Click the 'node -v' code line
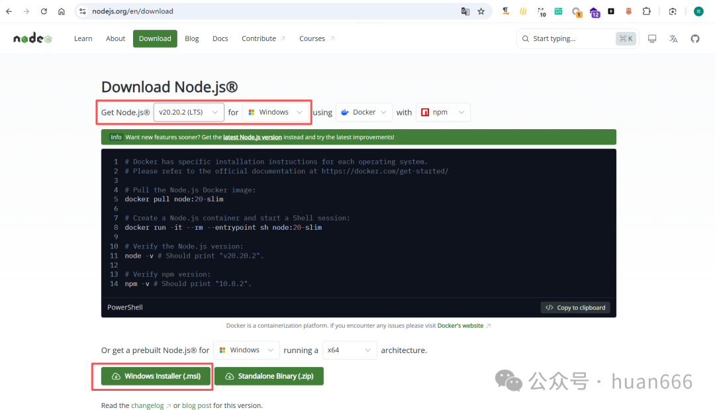 194,256
